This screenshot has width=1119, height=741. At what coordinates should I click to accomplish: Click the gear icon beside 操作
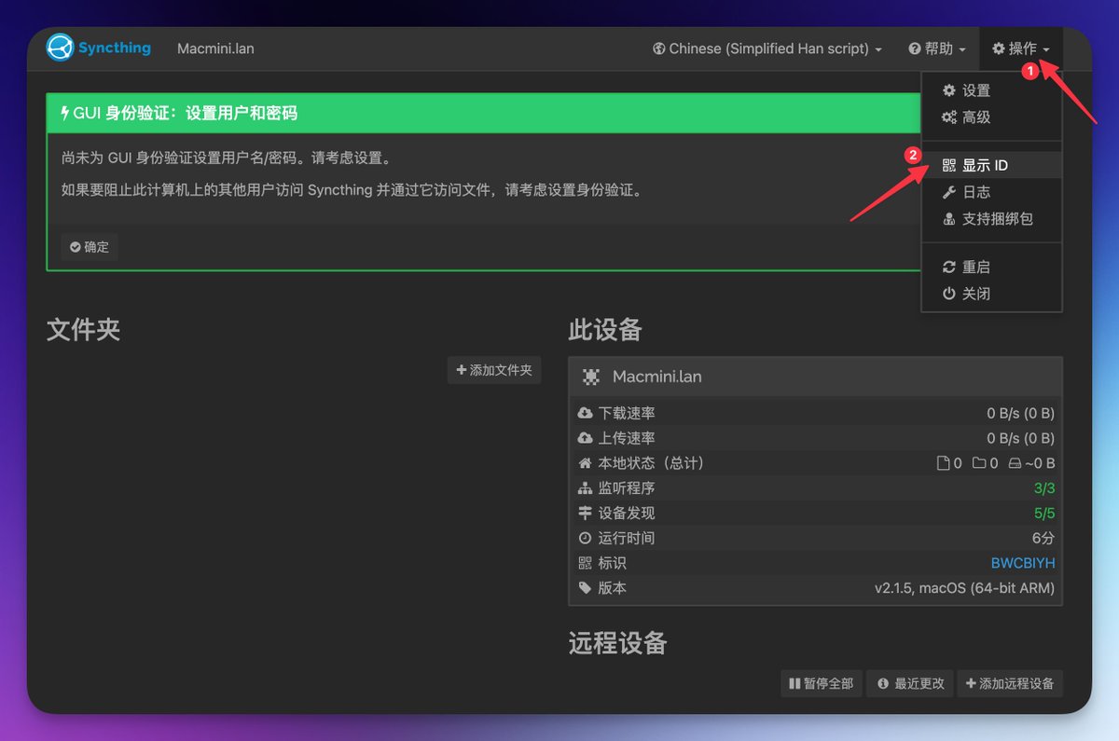(999, 48)
